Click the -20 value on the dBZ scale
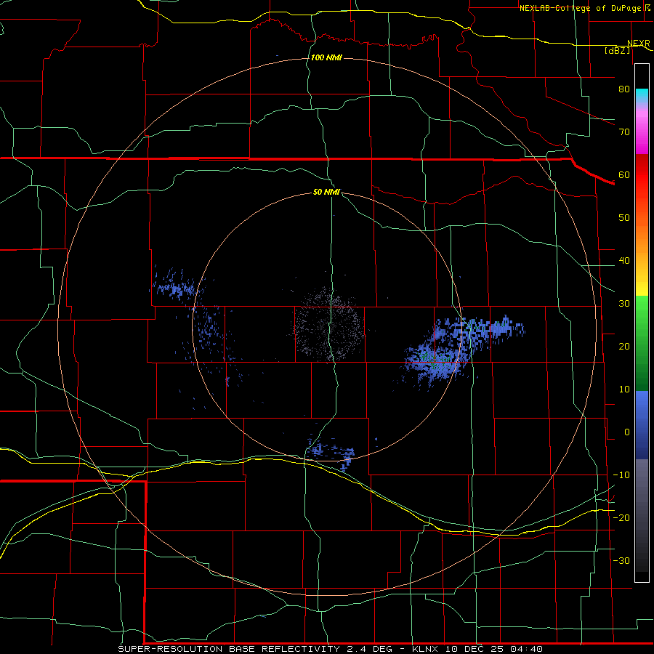The image size is (654, 654). coord(621,518)
